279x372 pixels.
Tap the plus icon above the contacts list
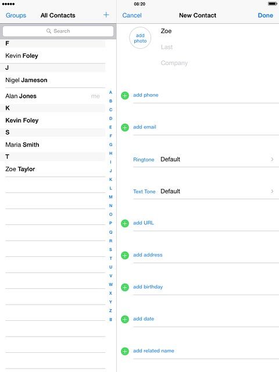[106, 15]
